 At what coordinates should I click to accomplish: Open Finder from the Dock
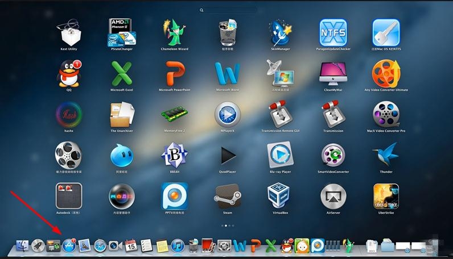[x=22, y=246]
